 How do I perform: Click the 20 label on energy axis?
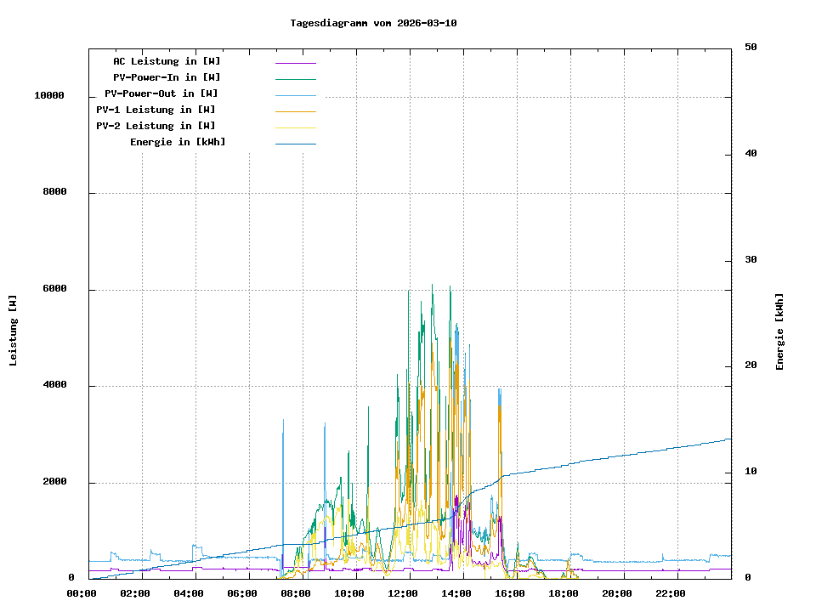[x=751, y=365]
